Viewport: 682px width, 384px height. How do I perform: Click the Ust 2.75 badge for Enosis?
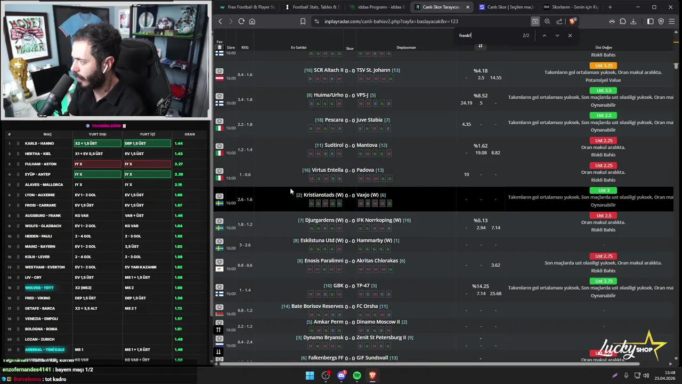[x=603, y=256]
